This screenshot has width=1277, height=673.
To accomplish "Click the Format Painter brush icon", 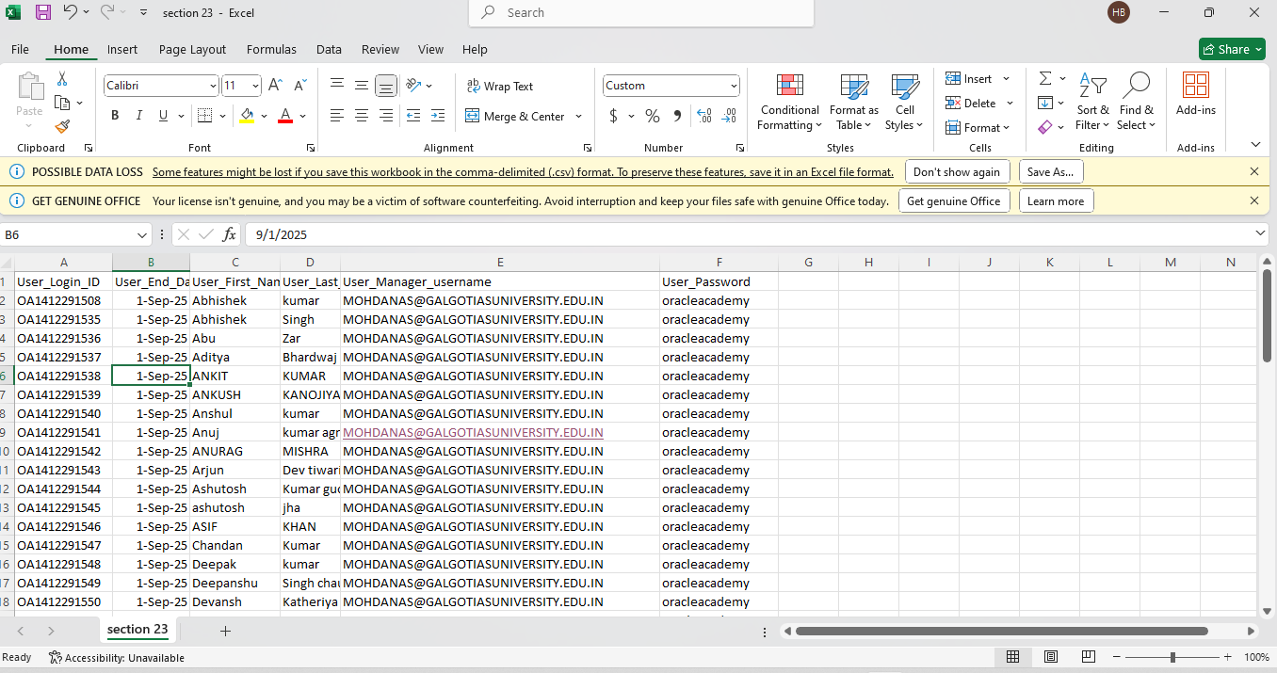I will click(62, 126).
